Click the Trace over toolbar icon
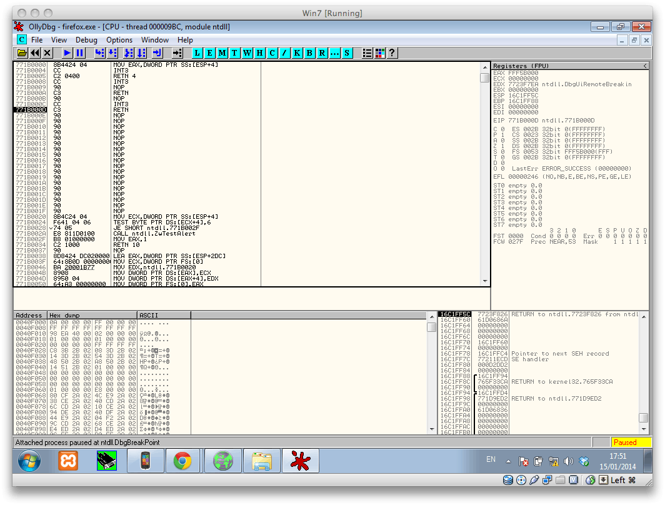The image size is (665, 505). (x=141, y=53)
